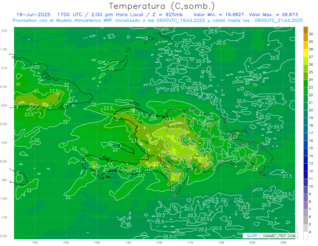This screenshot has height=246, width=318.
Task: Click the latitude axis label "20N"
Action: (x=5, y=105)
